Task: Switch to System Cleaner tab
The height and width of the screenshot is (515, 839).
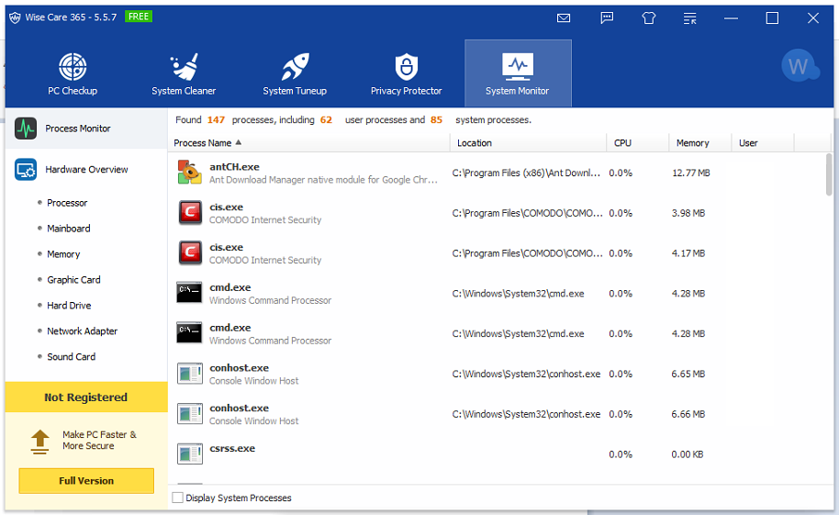Action: [184, 73]
